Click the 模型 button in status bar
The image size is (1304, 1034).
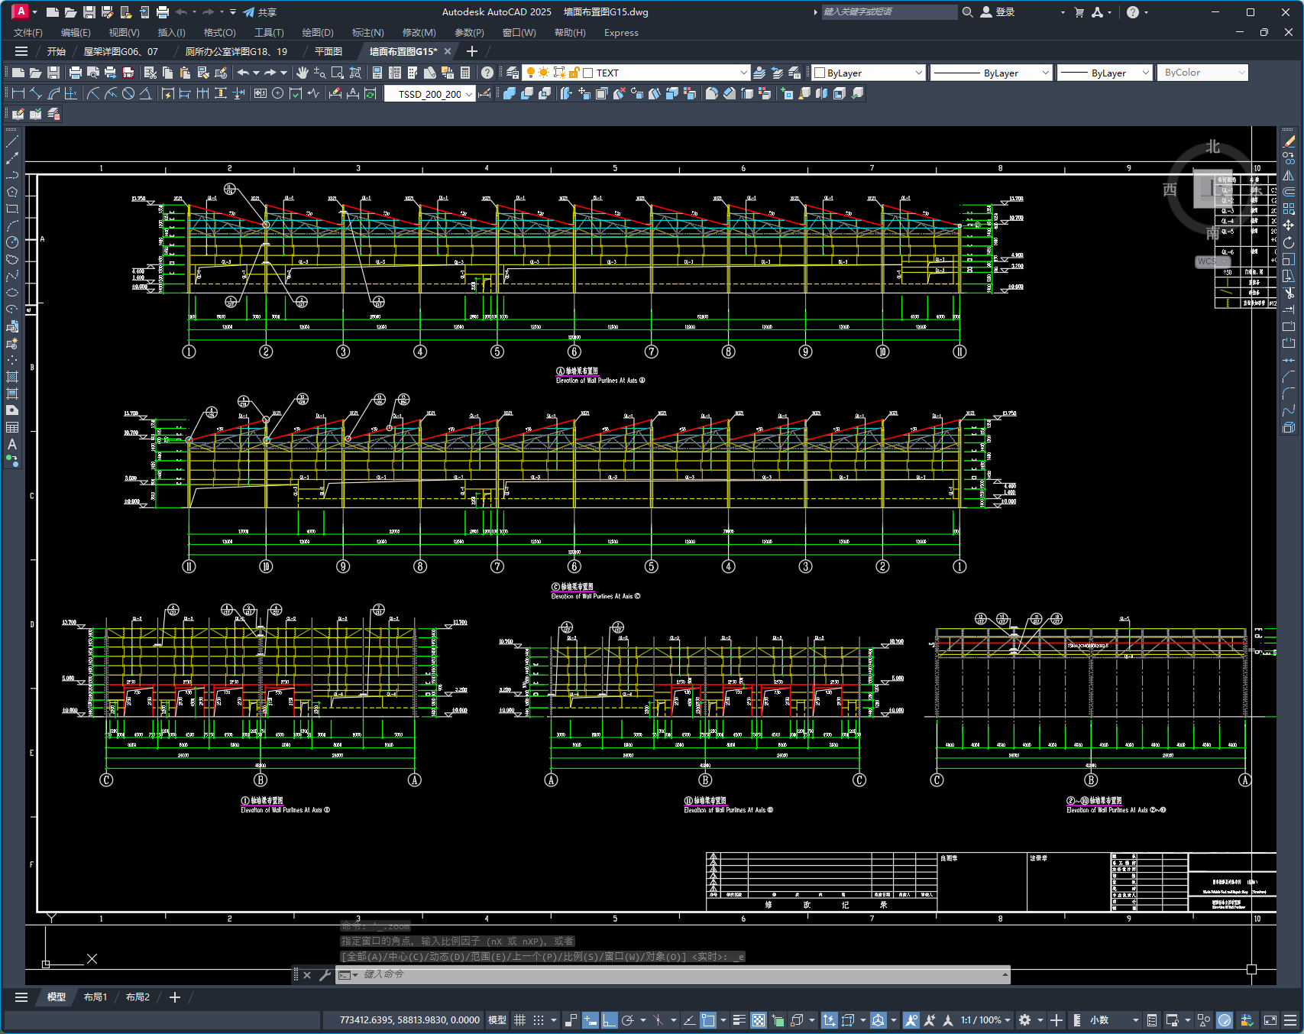(497, 1020)
